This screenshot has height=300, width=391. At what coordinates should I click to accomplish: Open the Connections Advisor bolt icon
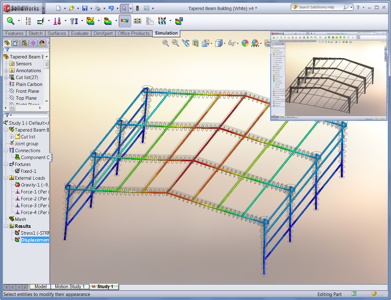pos(74,21)
